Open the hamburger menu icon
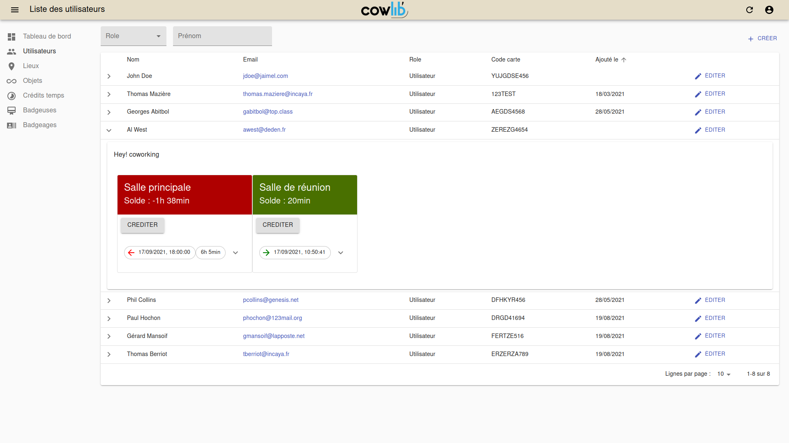789x443 pixels. click(15, 10)
